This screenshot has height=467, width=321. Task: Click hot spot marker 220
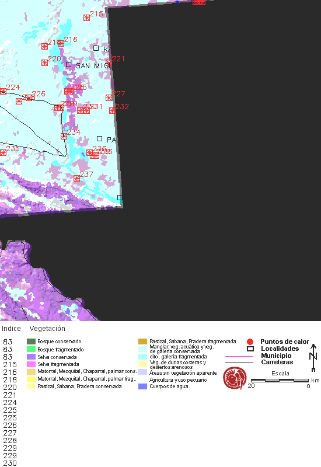(x=45, y=62)
